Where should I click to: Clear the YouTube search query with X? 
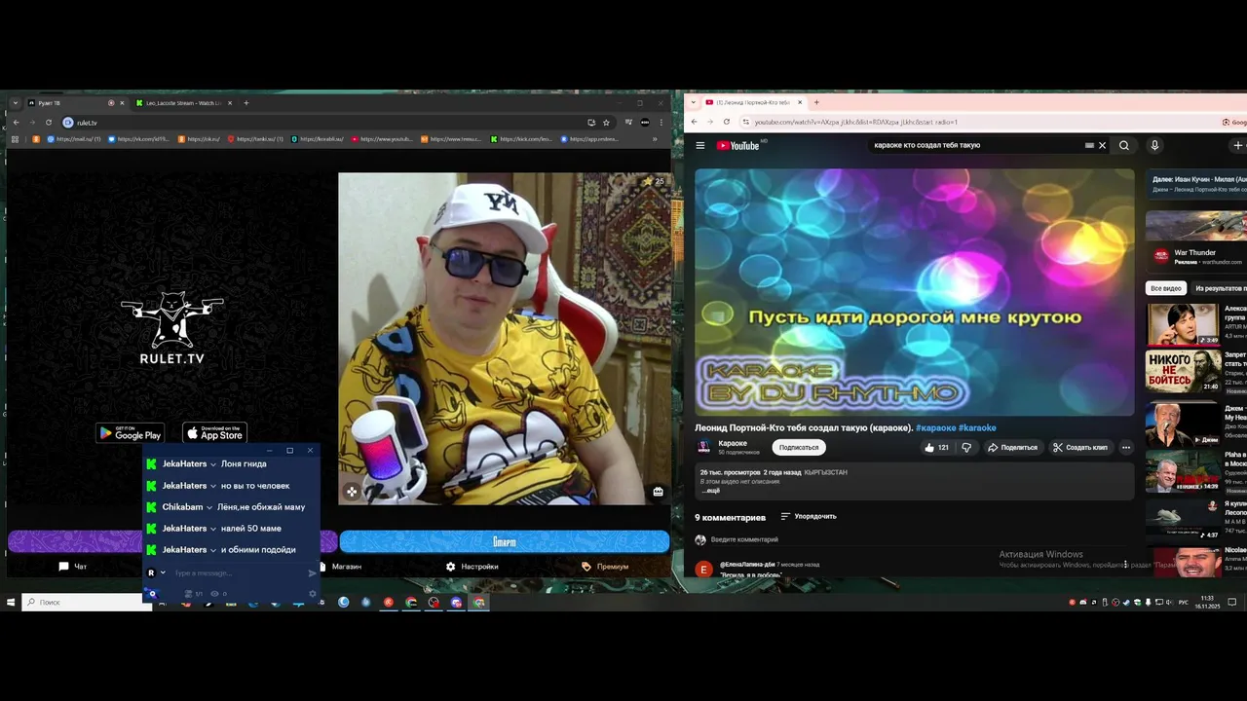pos(1102,145)
